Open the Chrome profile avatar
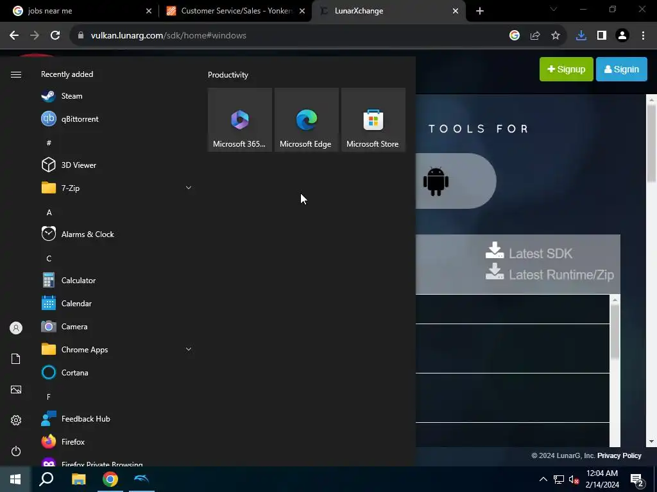 point(622,36)
